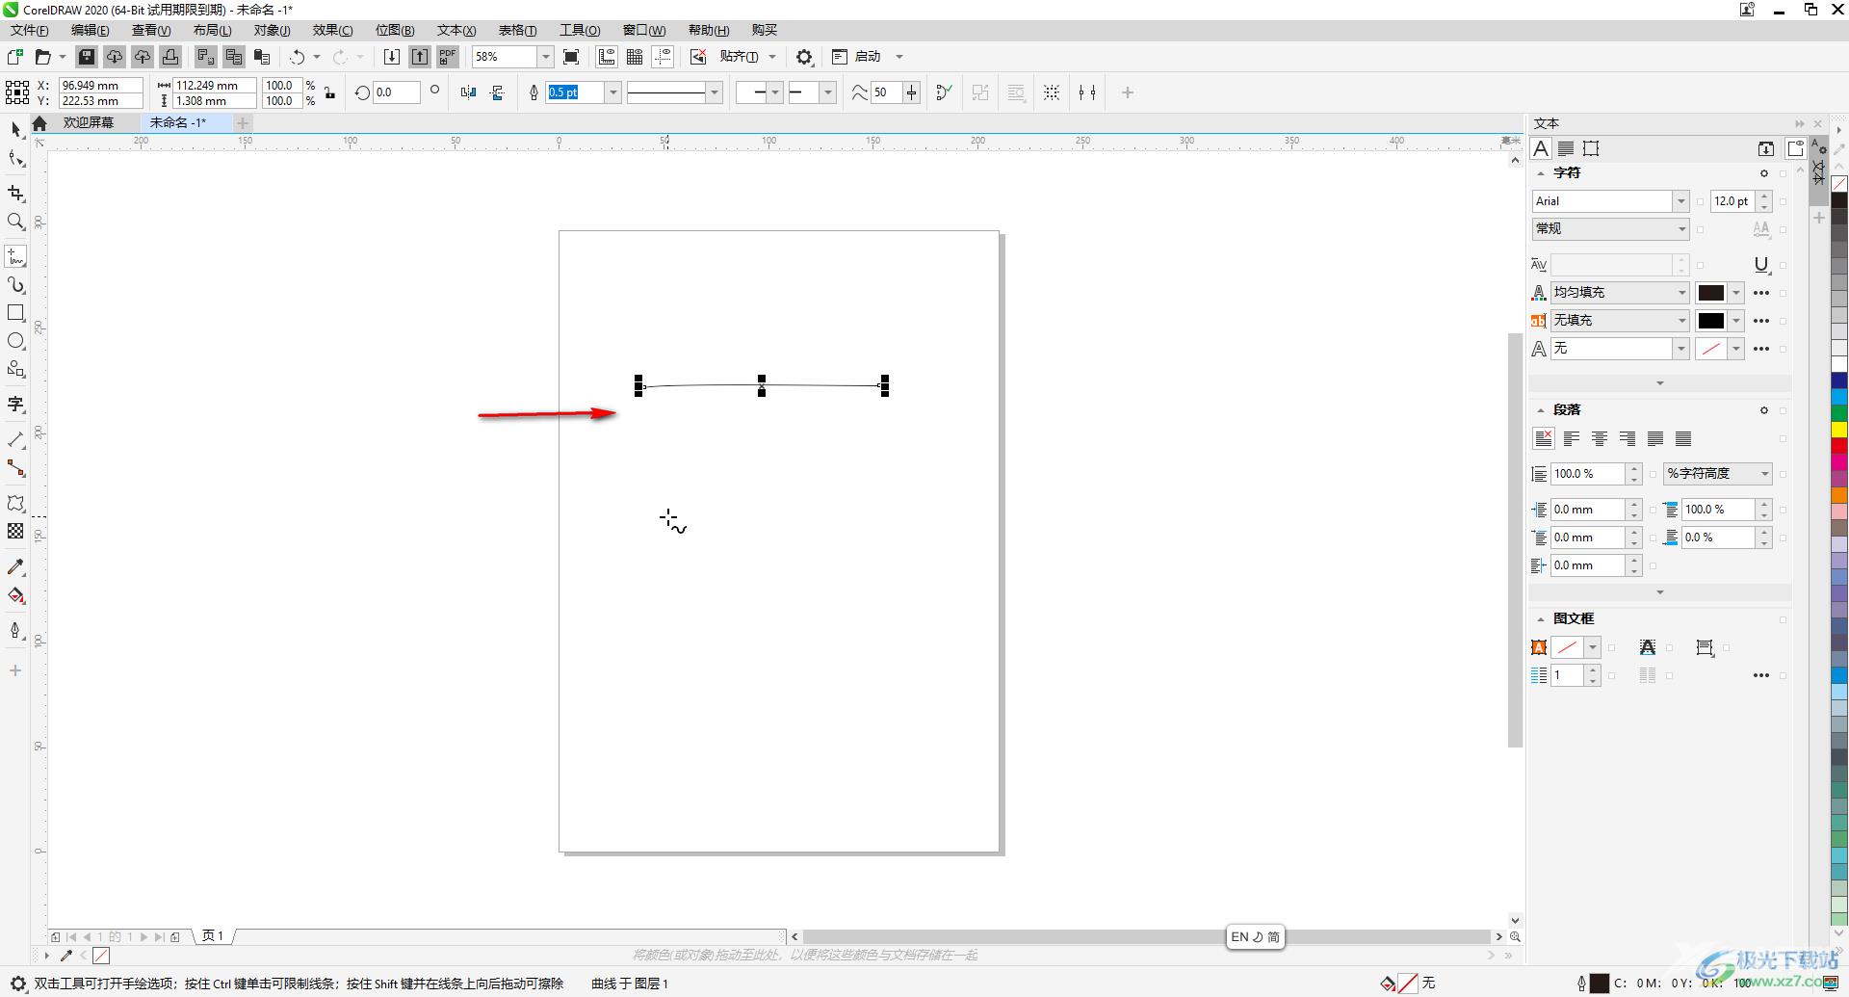Open the 文件 menu
The height and width of the screenshot is (997, 1849).
point(29,30)
